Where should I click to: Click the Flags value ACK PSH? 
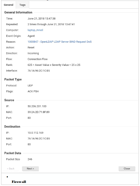tap(33, 91)
